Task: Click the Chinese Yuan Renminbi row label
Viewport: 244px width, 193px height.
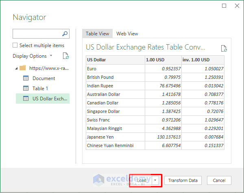Action: 110,145
